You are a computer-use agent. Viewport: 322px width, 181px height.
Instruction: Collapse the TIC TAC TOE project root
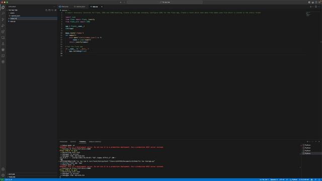point(13,10)
